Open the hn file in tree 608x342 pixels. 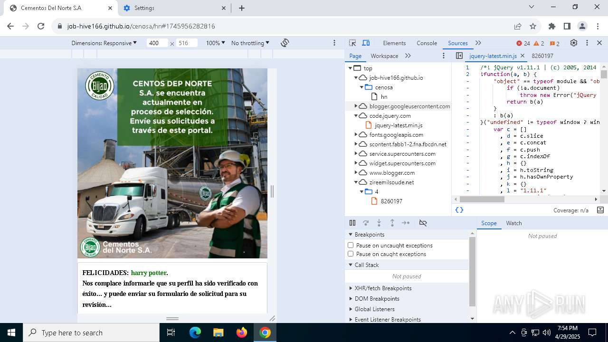click(384, 97)
